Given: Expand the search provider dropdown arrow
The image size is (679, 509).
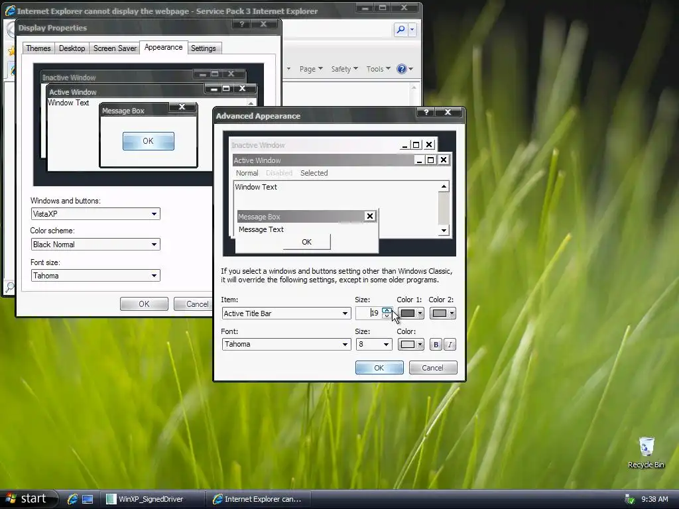Looking at the screenshot, I should pos(412,29).
